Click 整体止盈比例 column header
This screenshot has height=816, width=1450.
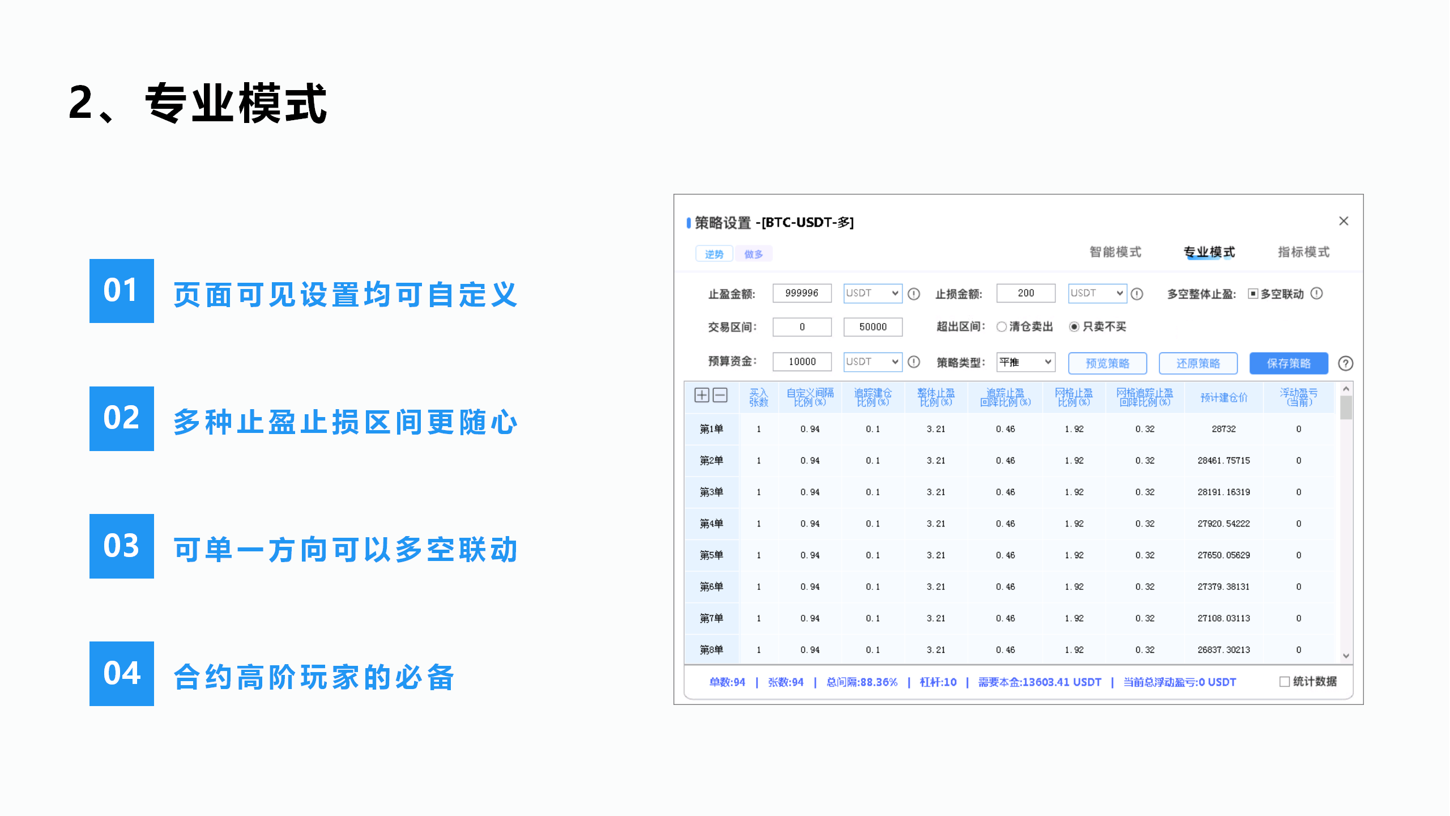(x=936, y=397)
